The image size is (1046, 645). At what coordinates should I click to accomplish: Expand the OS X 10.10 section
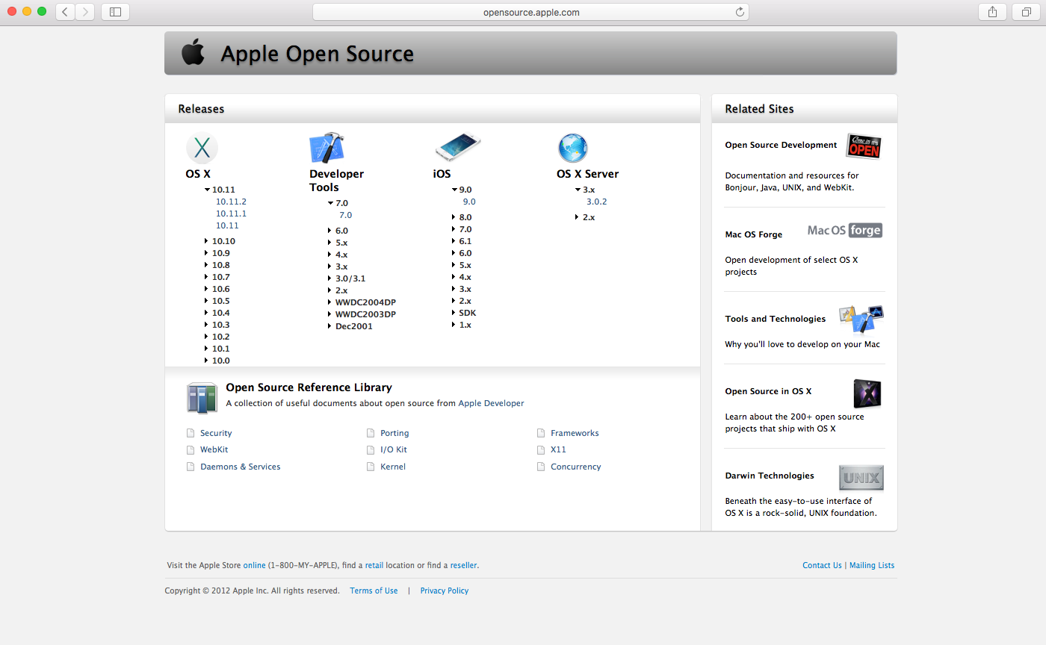[206, 241]
